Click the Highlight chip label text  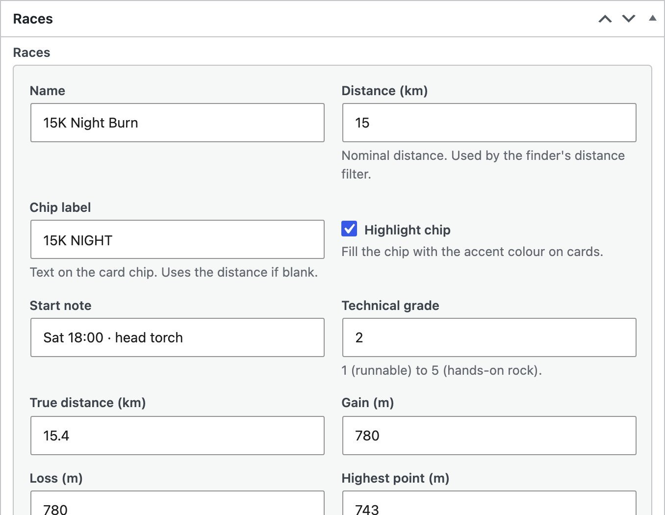pos(408,230)
